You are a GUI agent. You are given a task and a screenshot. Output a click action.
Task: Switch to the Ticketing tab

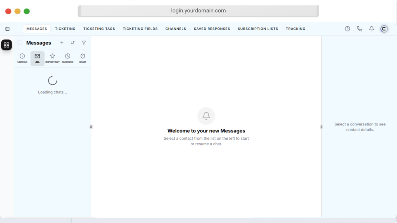pyautogui.click(x=65, y=29)
